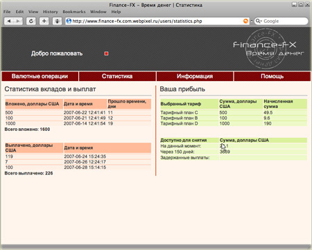The image size is (312, 250).
Task: Click the address bar URL field
Action: point(157,21)
